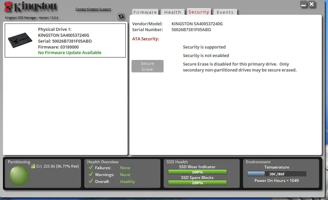This screenshot has height=200, width=328.
Task: Switch to the Health tab
Action: click(x=172, y=12)
